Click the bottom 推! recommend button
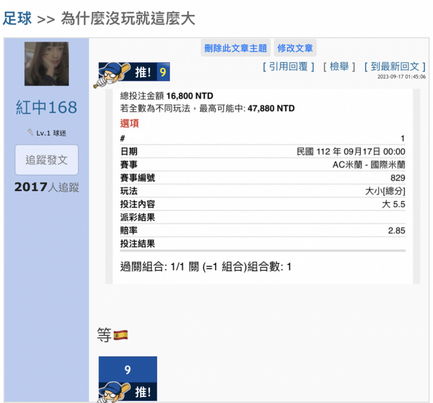 pyautogui.click(x=127, y=392)
